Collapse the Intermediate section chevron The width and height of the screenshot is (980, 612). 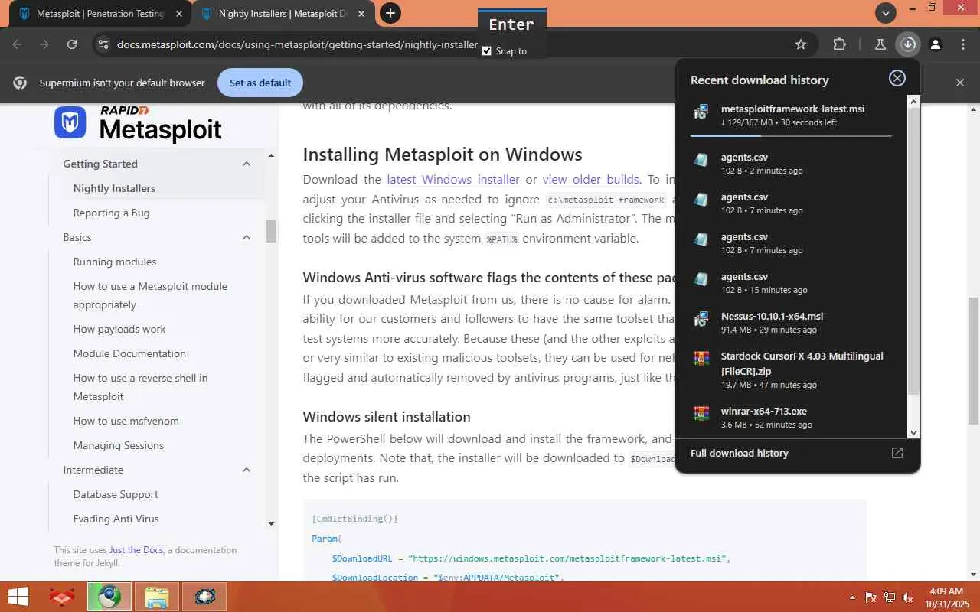(247, 470)
